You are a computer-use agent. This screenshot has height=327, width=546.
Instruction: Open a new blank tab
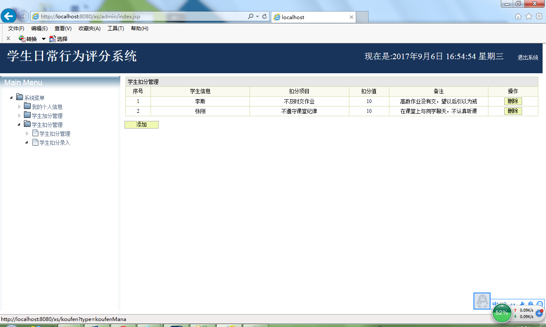point(362,17)
